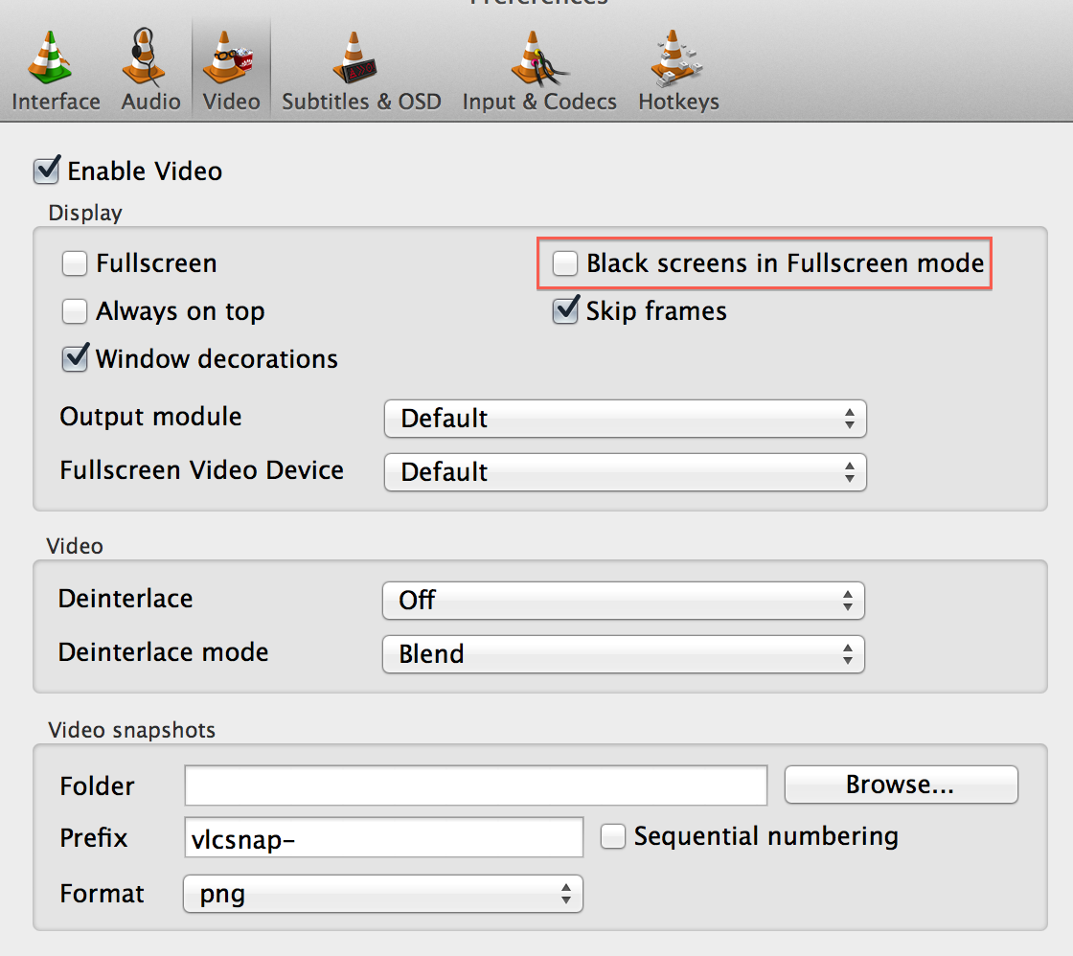Image resolution: width=1073 pixels, height=956 pixels.
Task: Uncheck Window decorations option
Action: click(x=76, y=358)
